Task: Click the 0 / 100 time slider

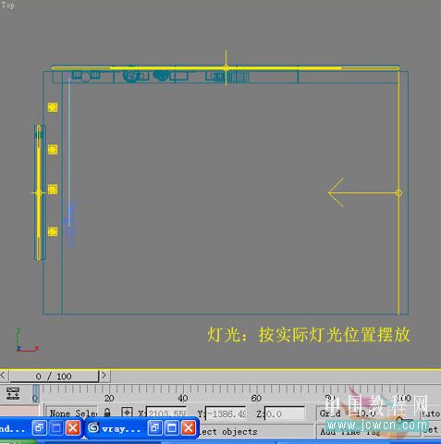Action: pyautogui.click(x=54, y=376)
